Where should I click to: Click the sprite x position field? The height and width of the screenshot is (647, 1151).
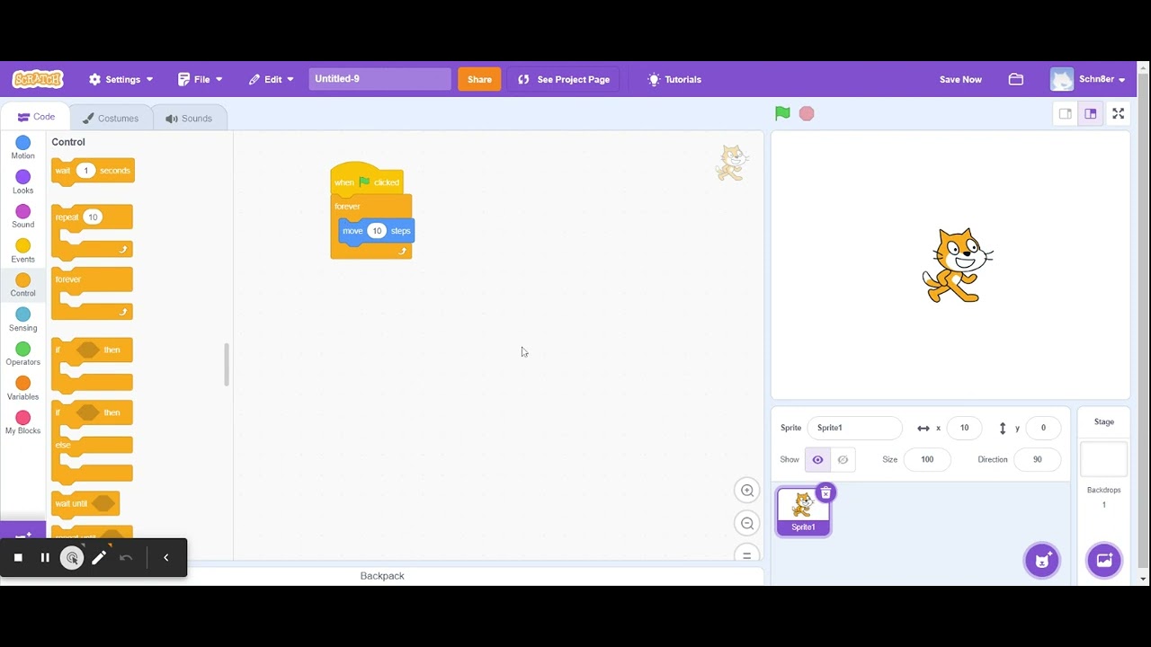(964, 428)
